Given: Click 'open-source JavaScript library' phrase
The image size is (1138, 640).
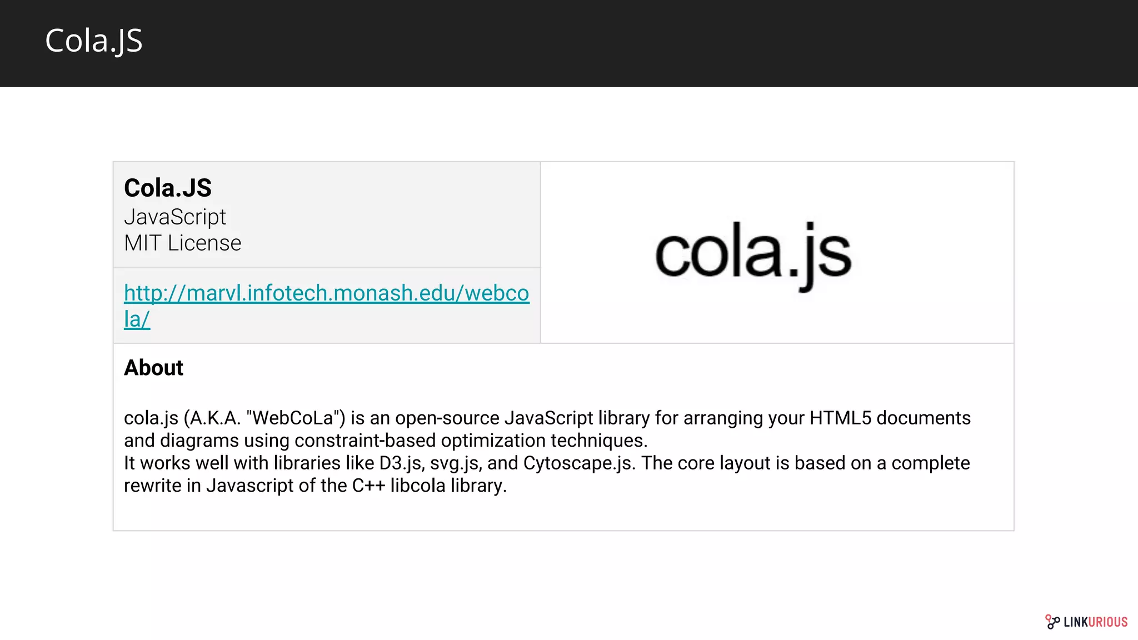Looking at the screenshot, I should pyautogui.click(x=522, y=418).
